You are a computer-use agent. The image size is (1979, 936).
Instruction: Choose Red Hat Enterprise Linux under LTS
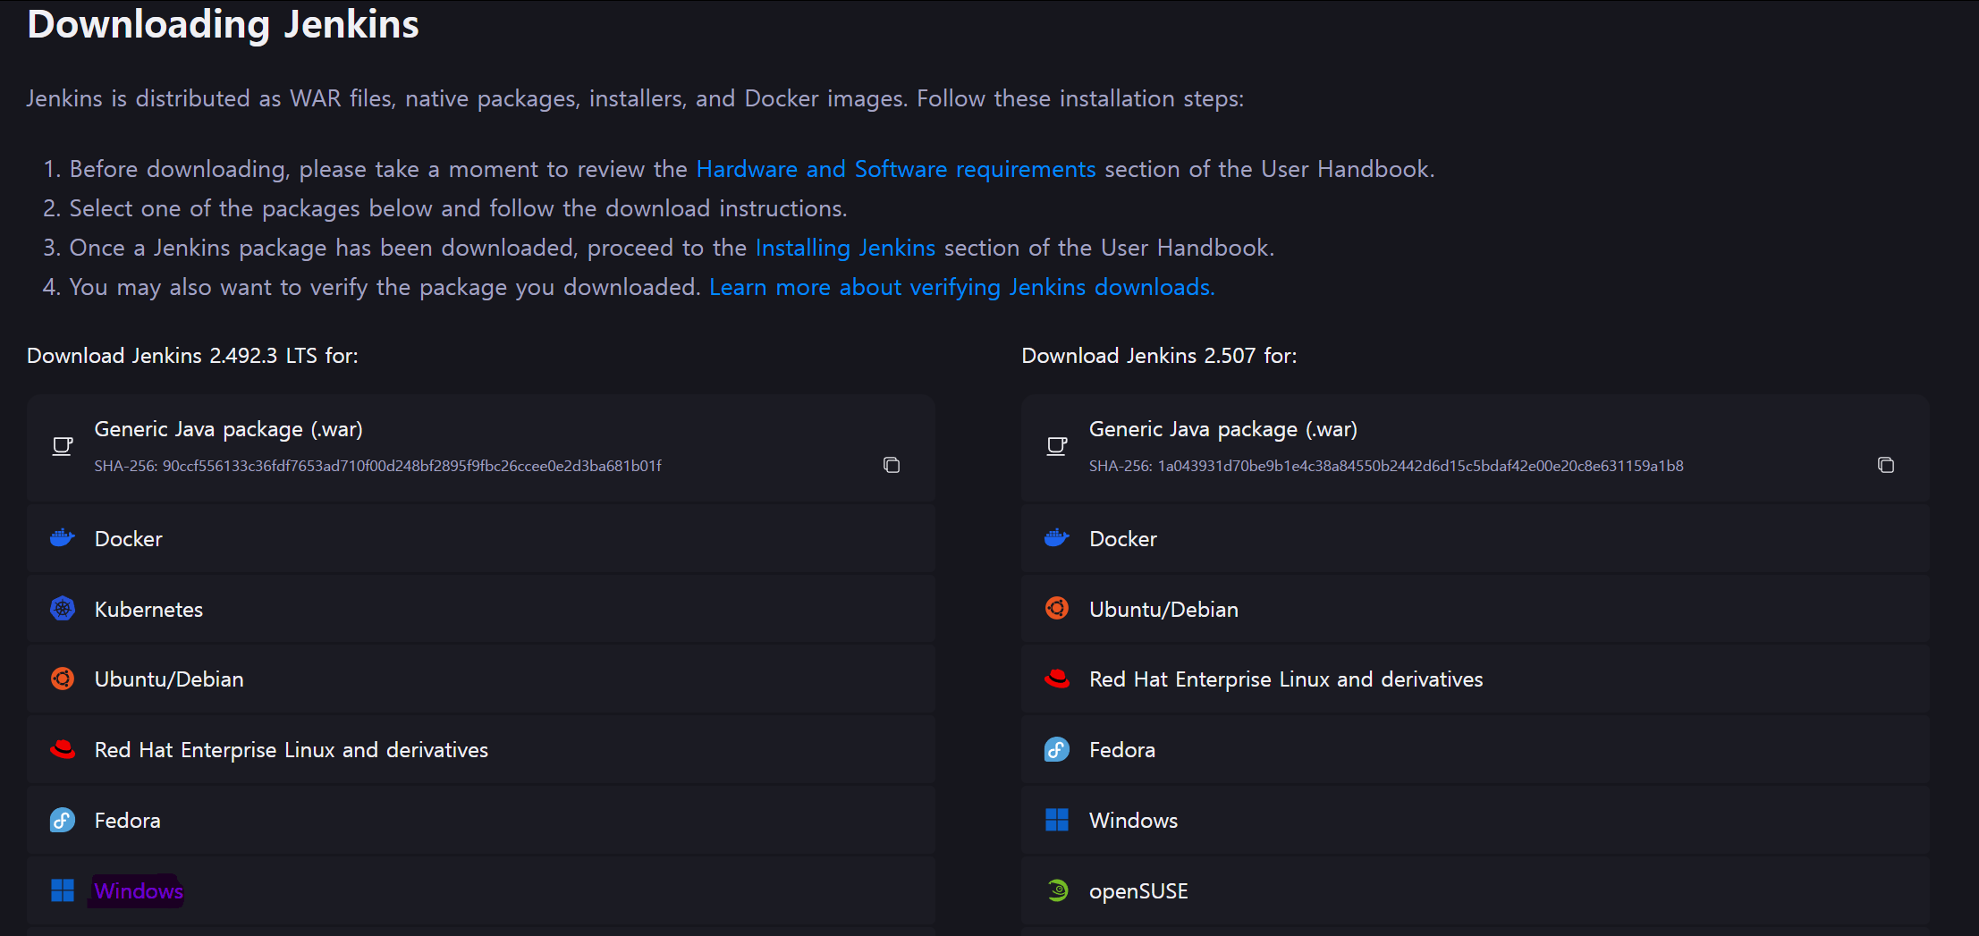point(292,750)
